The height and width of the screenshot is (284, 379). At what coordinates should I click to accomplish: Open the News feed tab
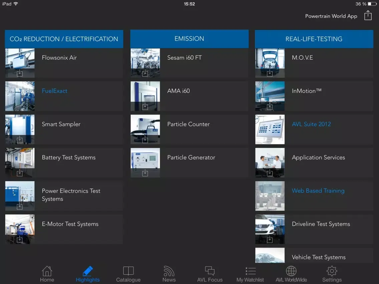point(169,274)
